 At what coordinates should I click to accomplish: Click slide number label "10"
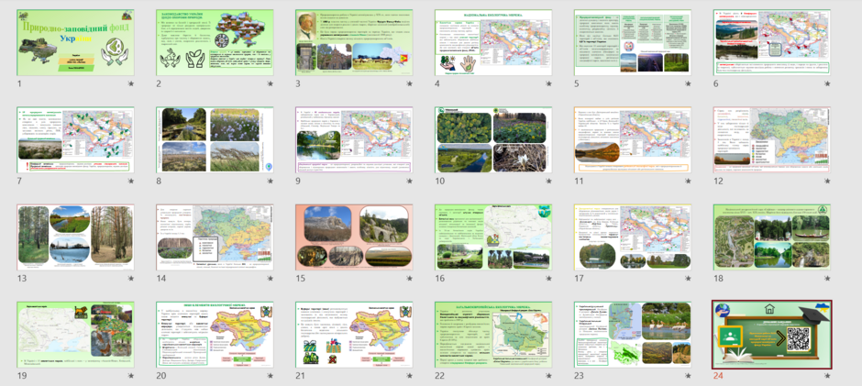(x=439, y=181)
